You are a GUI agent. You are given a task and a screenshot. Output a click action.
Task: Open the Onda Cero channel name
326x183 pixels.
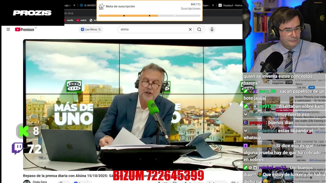pos(40,181)
